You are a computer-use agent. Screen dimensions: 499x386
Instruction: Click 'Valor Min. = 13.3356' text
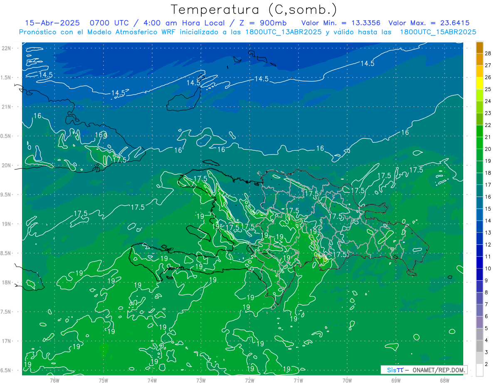click(341, 23)
